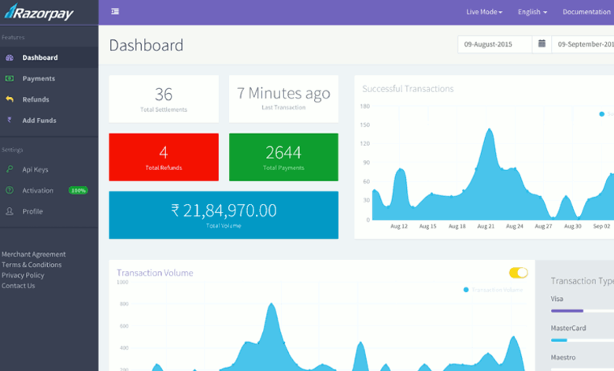Image resolution: width=614 pixels, height=371 pixels.
Task: Open the calendar icon between date fields
Action: click(542, 43)
